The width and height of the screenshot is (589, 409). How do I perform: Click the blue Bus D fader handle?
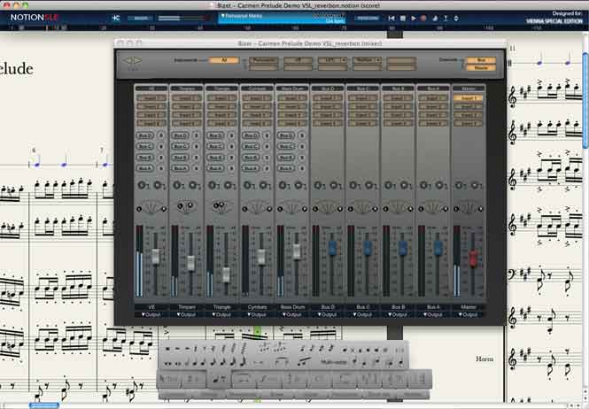tap(332, 248)
